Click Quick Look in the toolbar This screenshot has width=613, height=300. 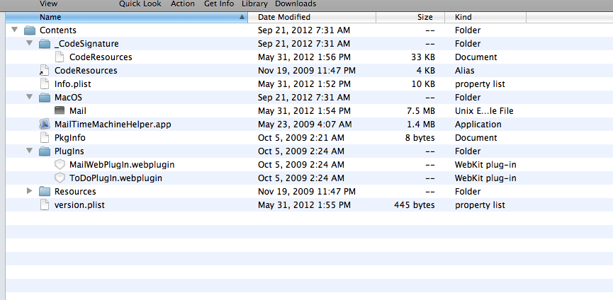pos(140,4)
